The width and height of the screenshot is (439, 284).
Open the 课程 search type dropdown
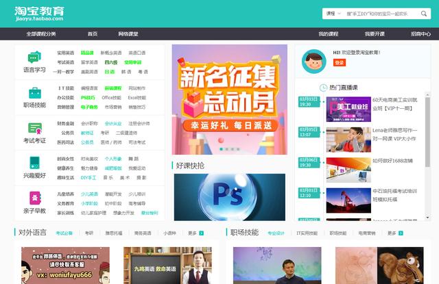pos(333,14)
